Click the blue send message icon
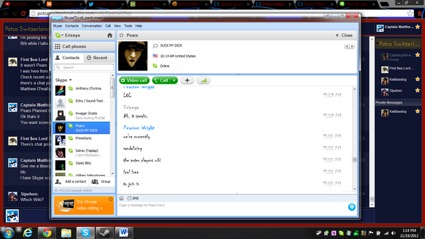The height and width of the screenshot is (239, 425). click(351, 207)
